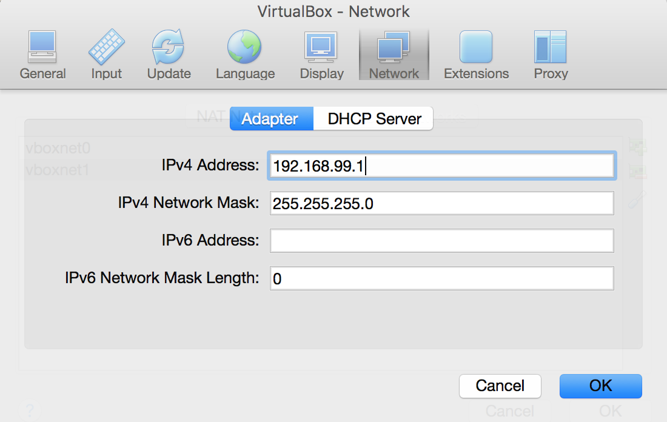Select the Proxy preferences icon
Viewport: 667px width, 422px height.
[x=551, y=55]
